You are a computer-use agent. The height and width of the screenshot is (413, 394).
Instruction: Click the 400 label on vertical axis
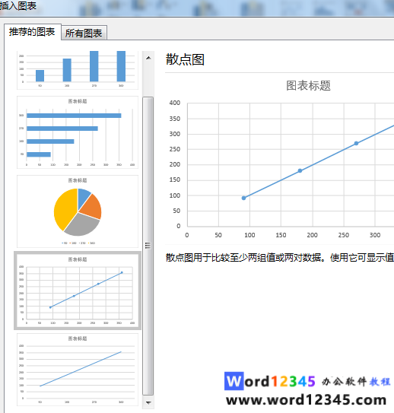coord(175,103)
